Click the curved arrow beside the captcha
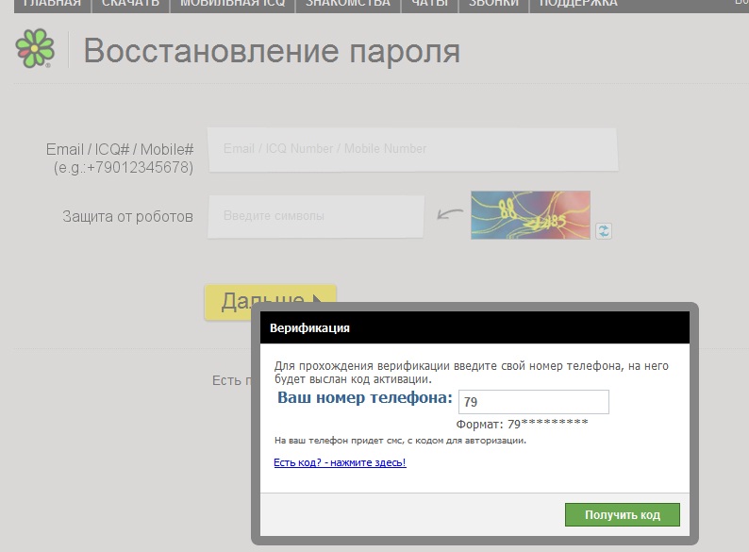Image resolution: width=749 pixels, height=552 pixels. click(x=450, y=216)
